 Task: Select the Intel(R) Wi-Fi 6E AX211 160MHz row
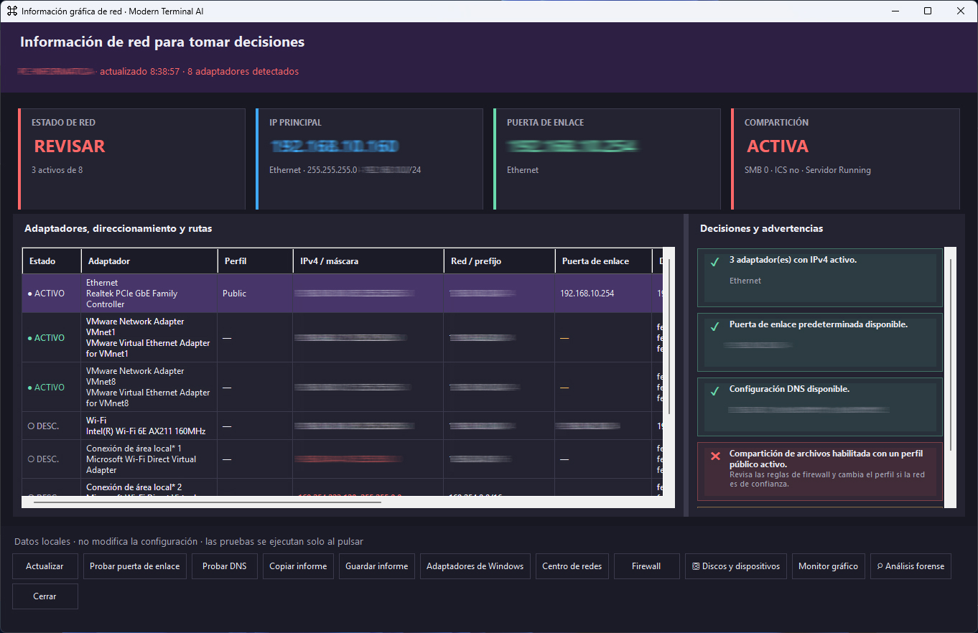tap(343, 426)
